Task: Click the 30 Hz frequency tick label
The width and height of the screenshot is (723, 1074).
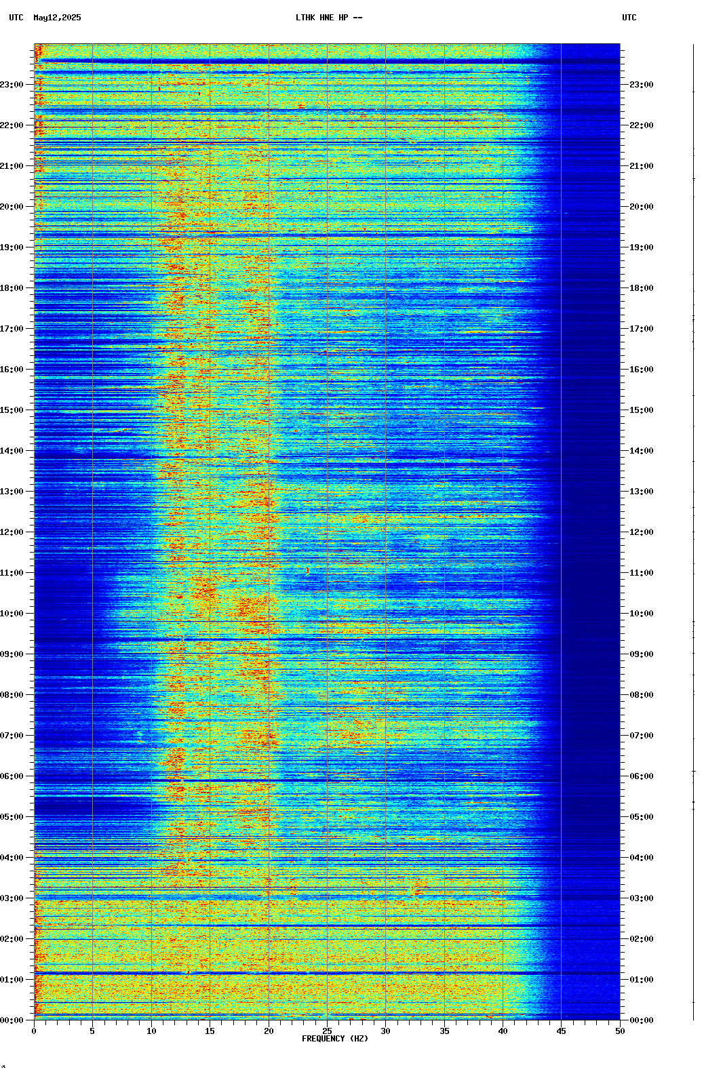Action: tap(385, 1031)
